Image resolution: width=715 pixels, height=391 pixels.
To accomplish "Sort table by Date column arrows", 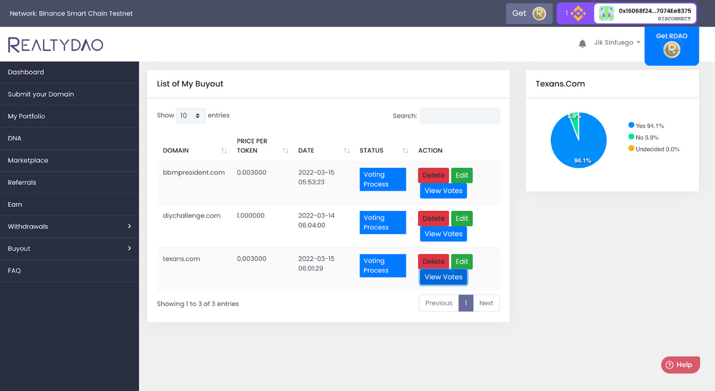I will pyautogui.click(x=347, y=150).
